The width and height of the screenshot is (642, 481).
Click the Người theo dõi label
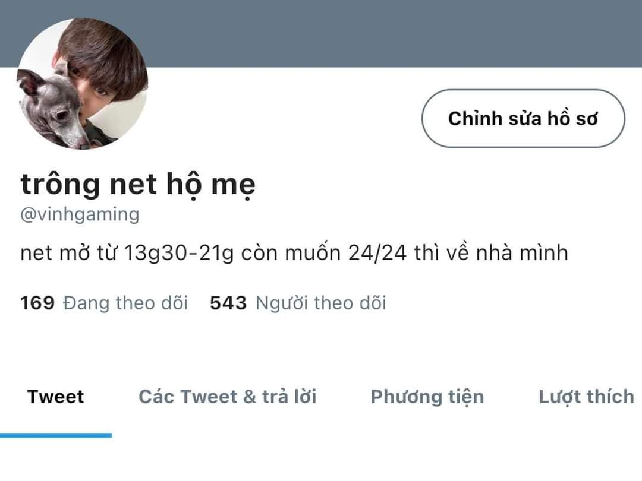[x=320, y=303]
